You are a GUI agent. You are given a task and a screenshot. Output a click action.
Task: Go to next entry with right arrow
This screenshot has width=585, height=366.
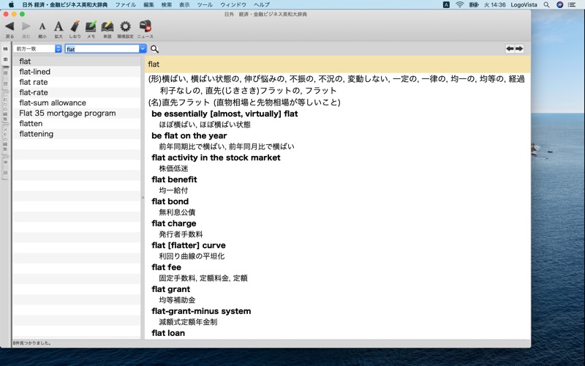click(519, 48)
